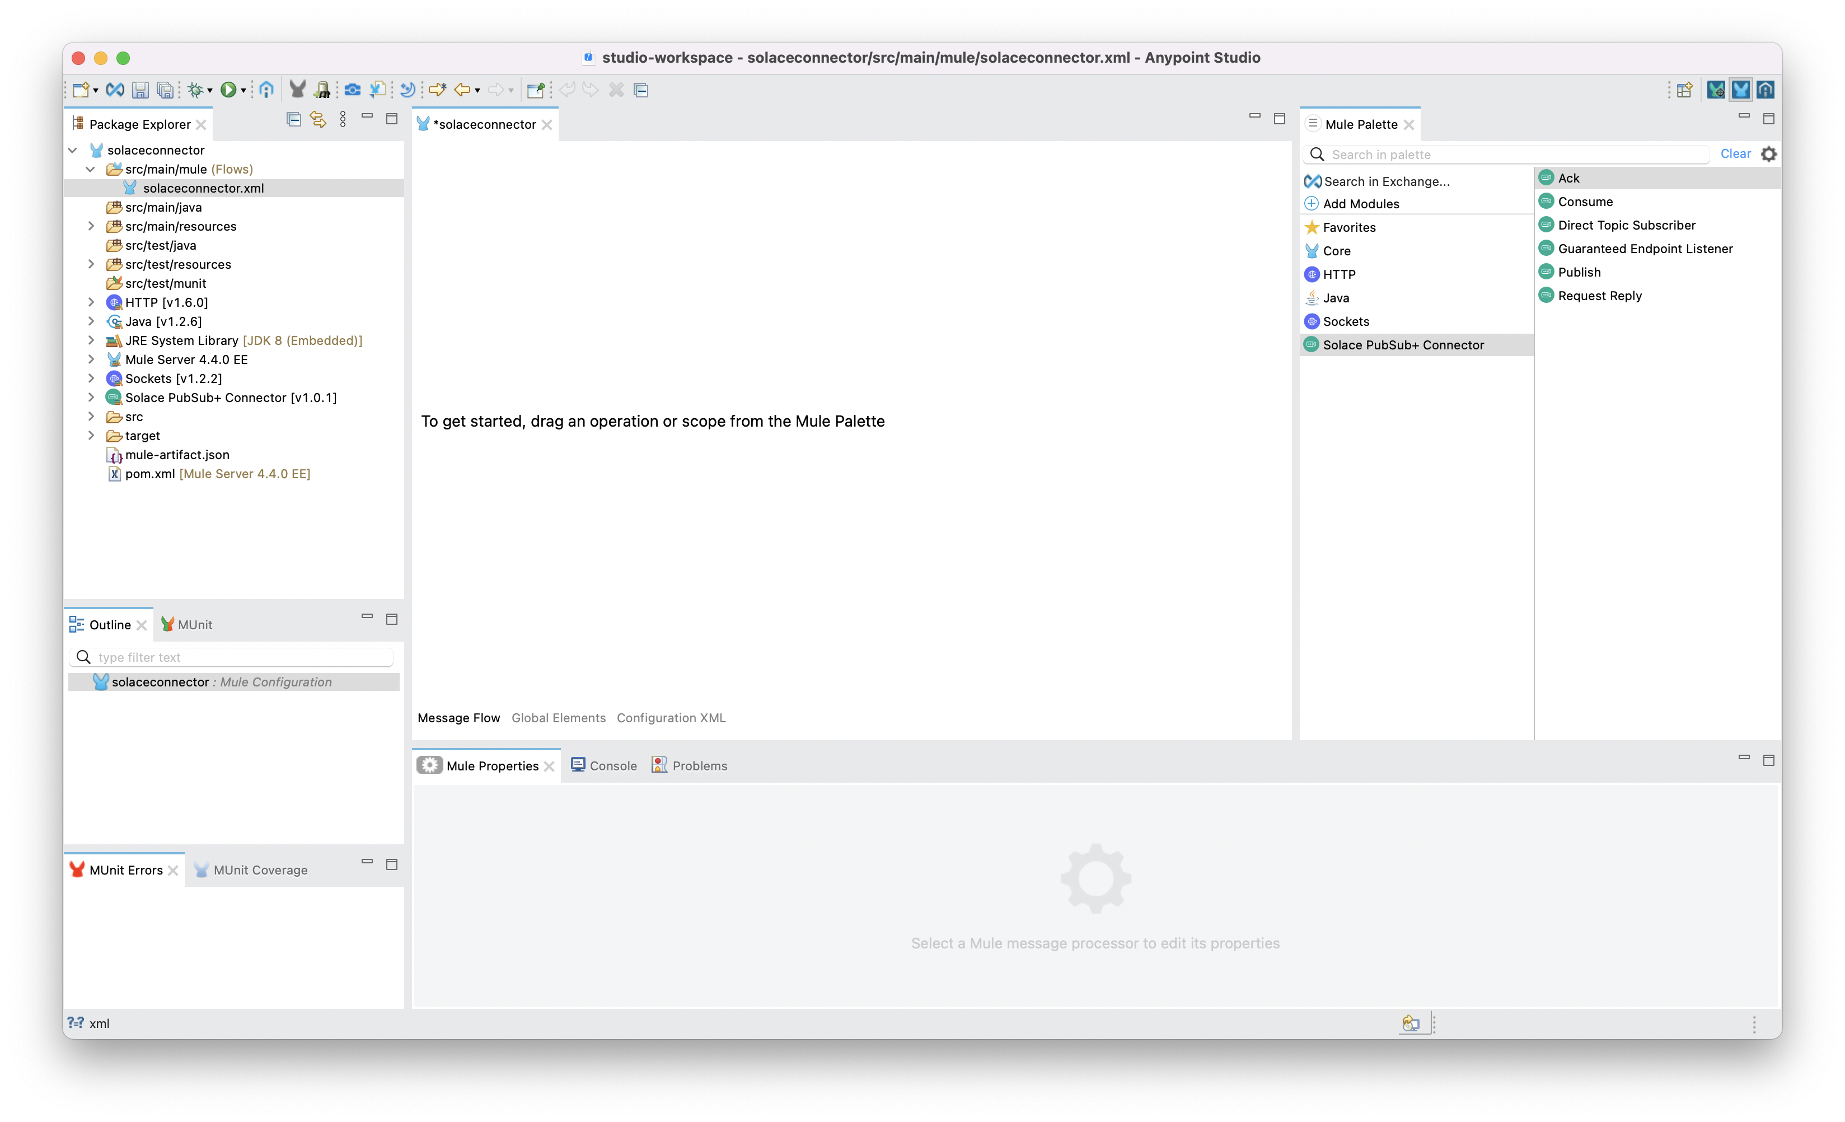Image resolution: width=1845 pixels, height=1122 pixels.
Task: Select the Publish operation in palette
Action: click(1579, 272)
